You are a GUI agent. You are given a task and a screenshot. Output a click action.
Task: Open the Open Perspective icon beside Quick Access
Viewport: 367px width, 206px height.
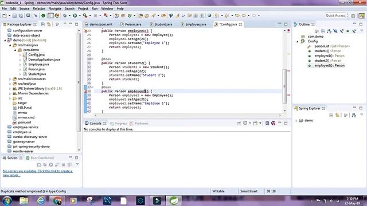click(353, 15)
